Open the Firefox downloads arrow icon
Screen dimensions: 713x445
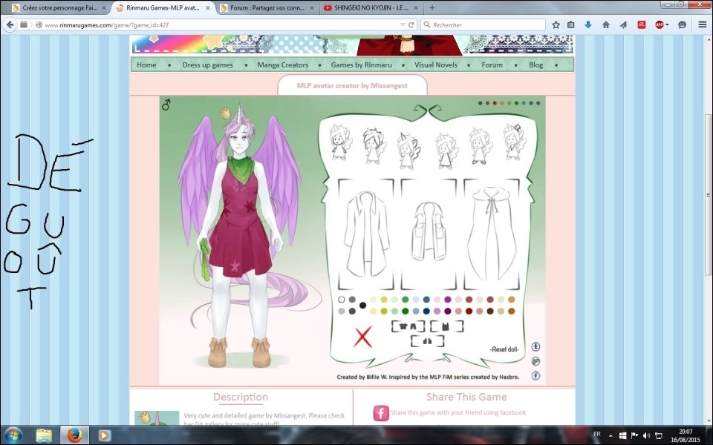[588, 24]
